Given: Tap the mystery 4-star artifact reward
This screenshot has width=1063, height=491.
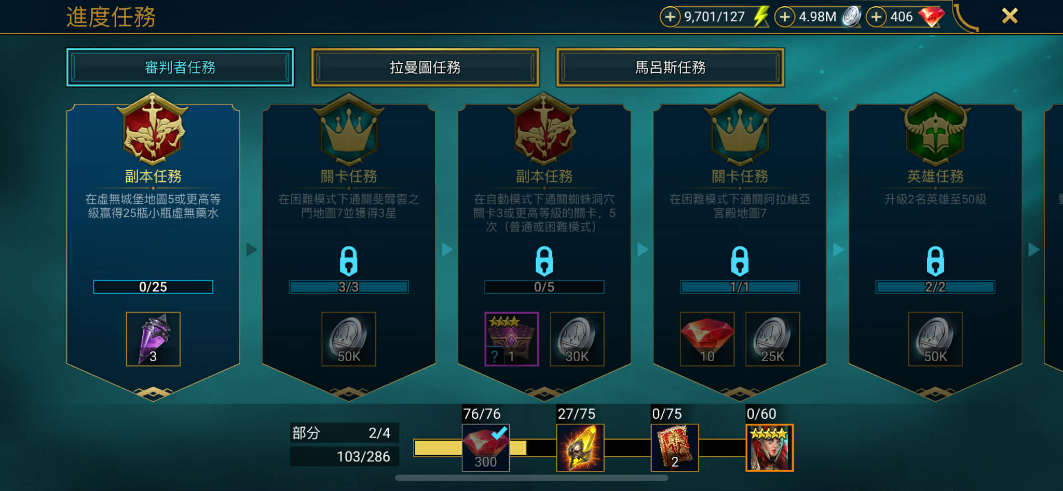Looking at the screenshot, I should (512, 339).
